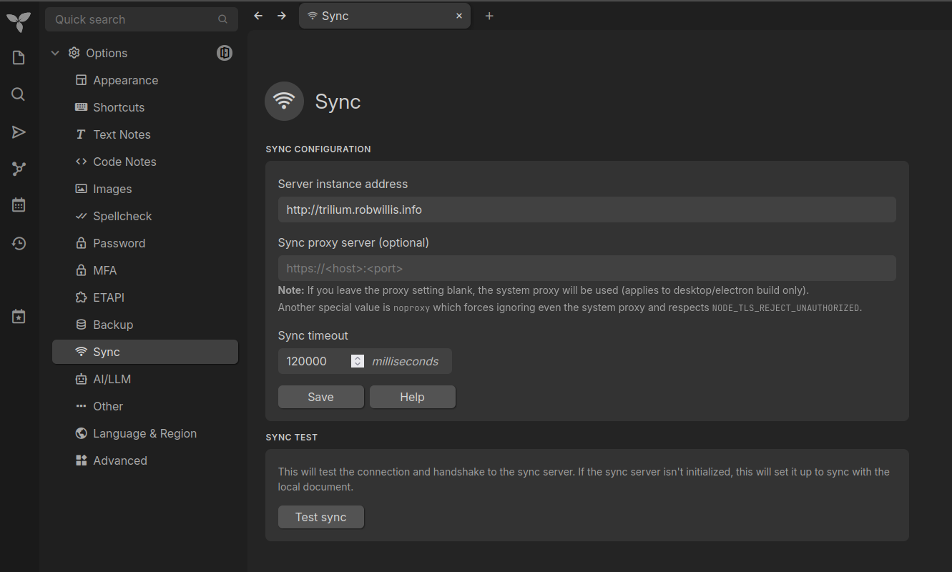Close the Sync tab
Image resolution: width=952 pixels, height=572 pixels.
point(459,16)
